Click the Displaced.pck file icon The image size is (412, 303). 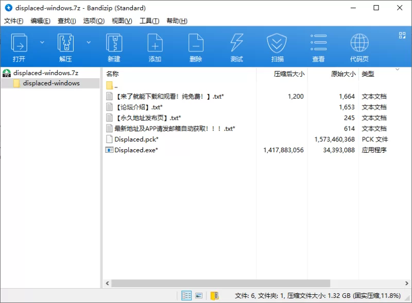pos(109,139)
